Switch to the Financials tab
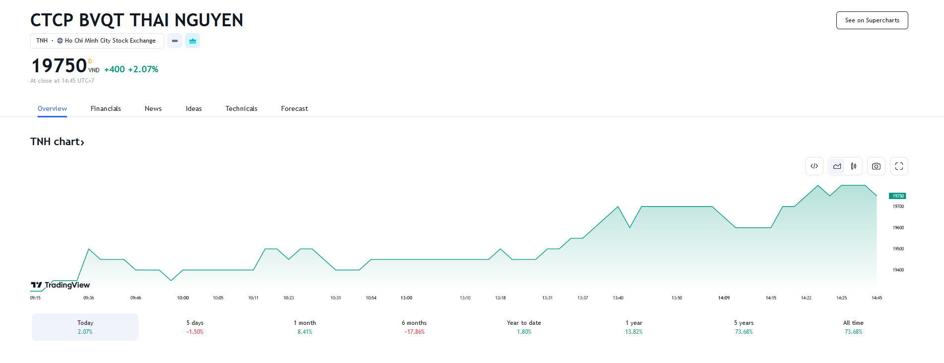Viewport: 944px width, 363px height. [106, 108]
